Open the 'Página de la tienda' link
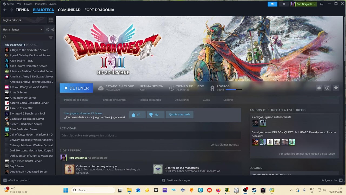 point(76,100)
